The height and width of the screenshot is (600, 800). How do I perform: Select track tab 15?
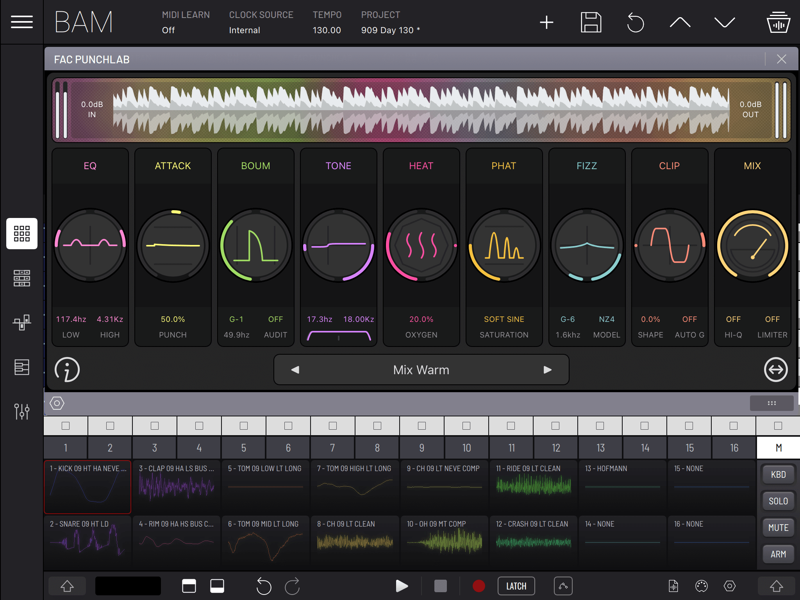coord(689,448)
